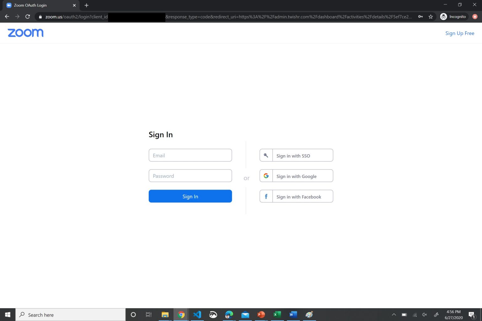Focus the Password input field
Image resolution: width=482 pixels, height=321 pixels.
190,176
